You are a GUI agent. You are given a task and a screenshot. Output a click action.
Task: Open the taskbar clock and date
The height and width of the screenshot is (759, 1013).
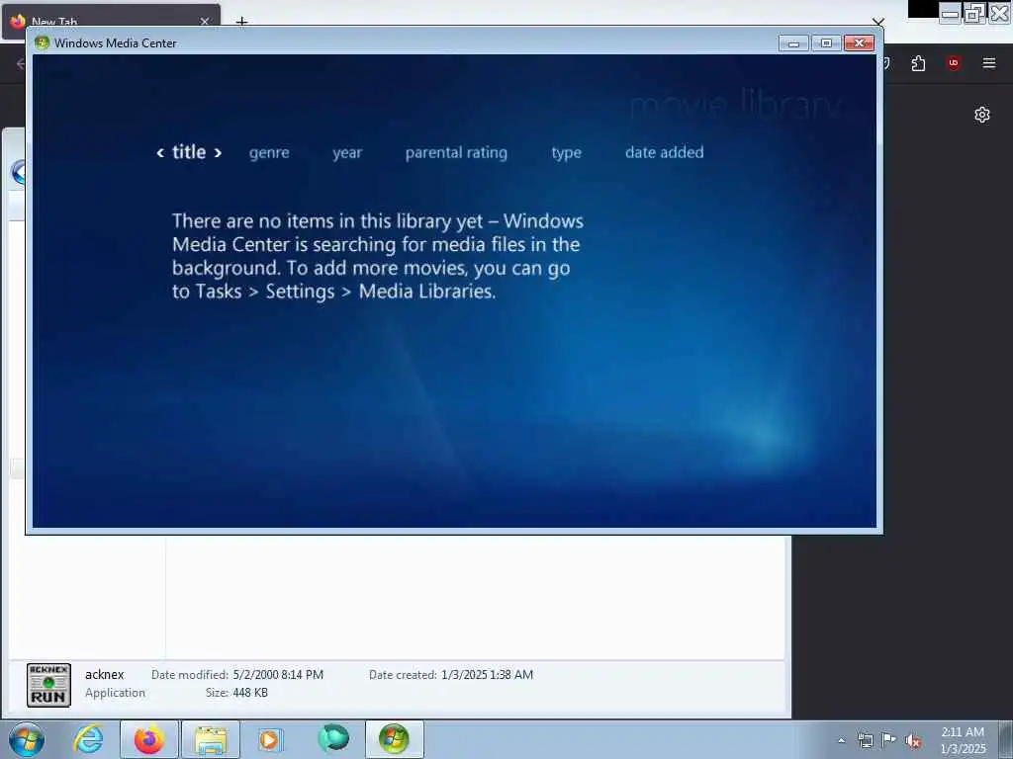(963, 740)
